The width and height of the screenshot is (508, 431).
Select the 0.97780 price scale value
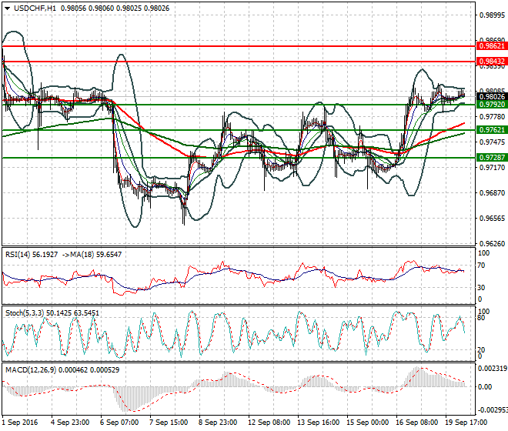(x=492, y=117)
